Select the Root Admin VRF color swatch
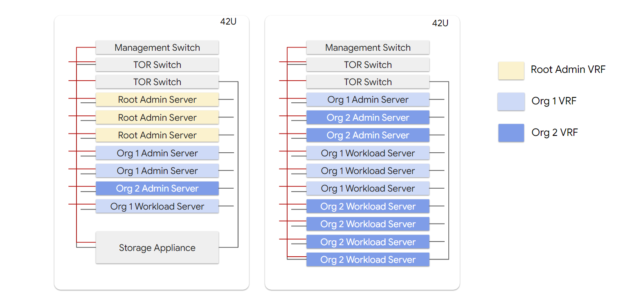625x298 pixels. point(511,70)
